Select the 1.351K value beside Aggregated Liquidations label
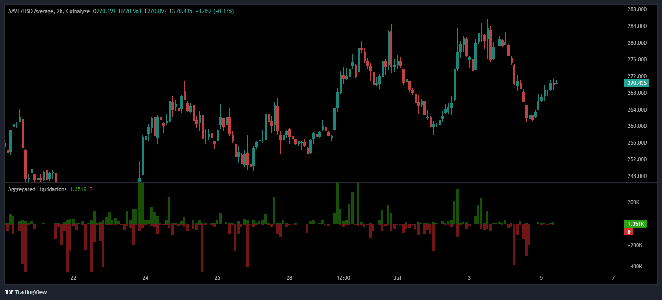 point(79,189)
